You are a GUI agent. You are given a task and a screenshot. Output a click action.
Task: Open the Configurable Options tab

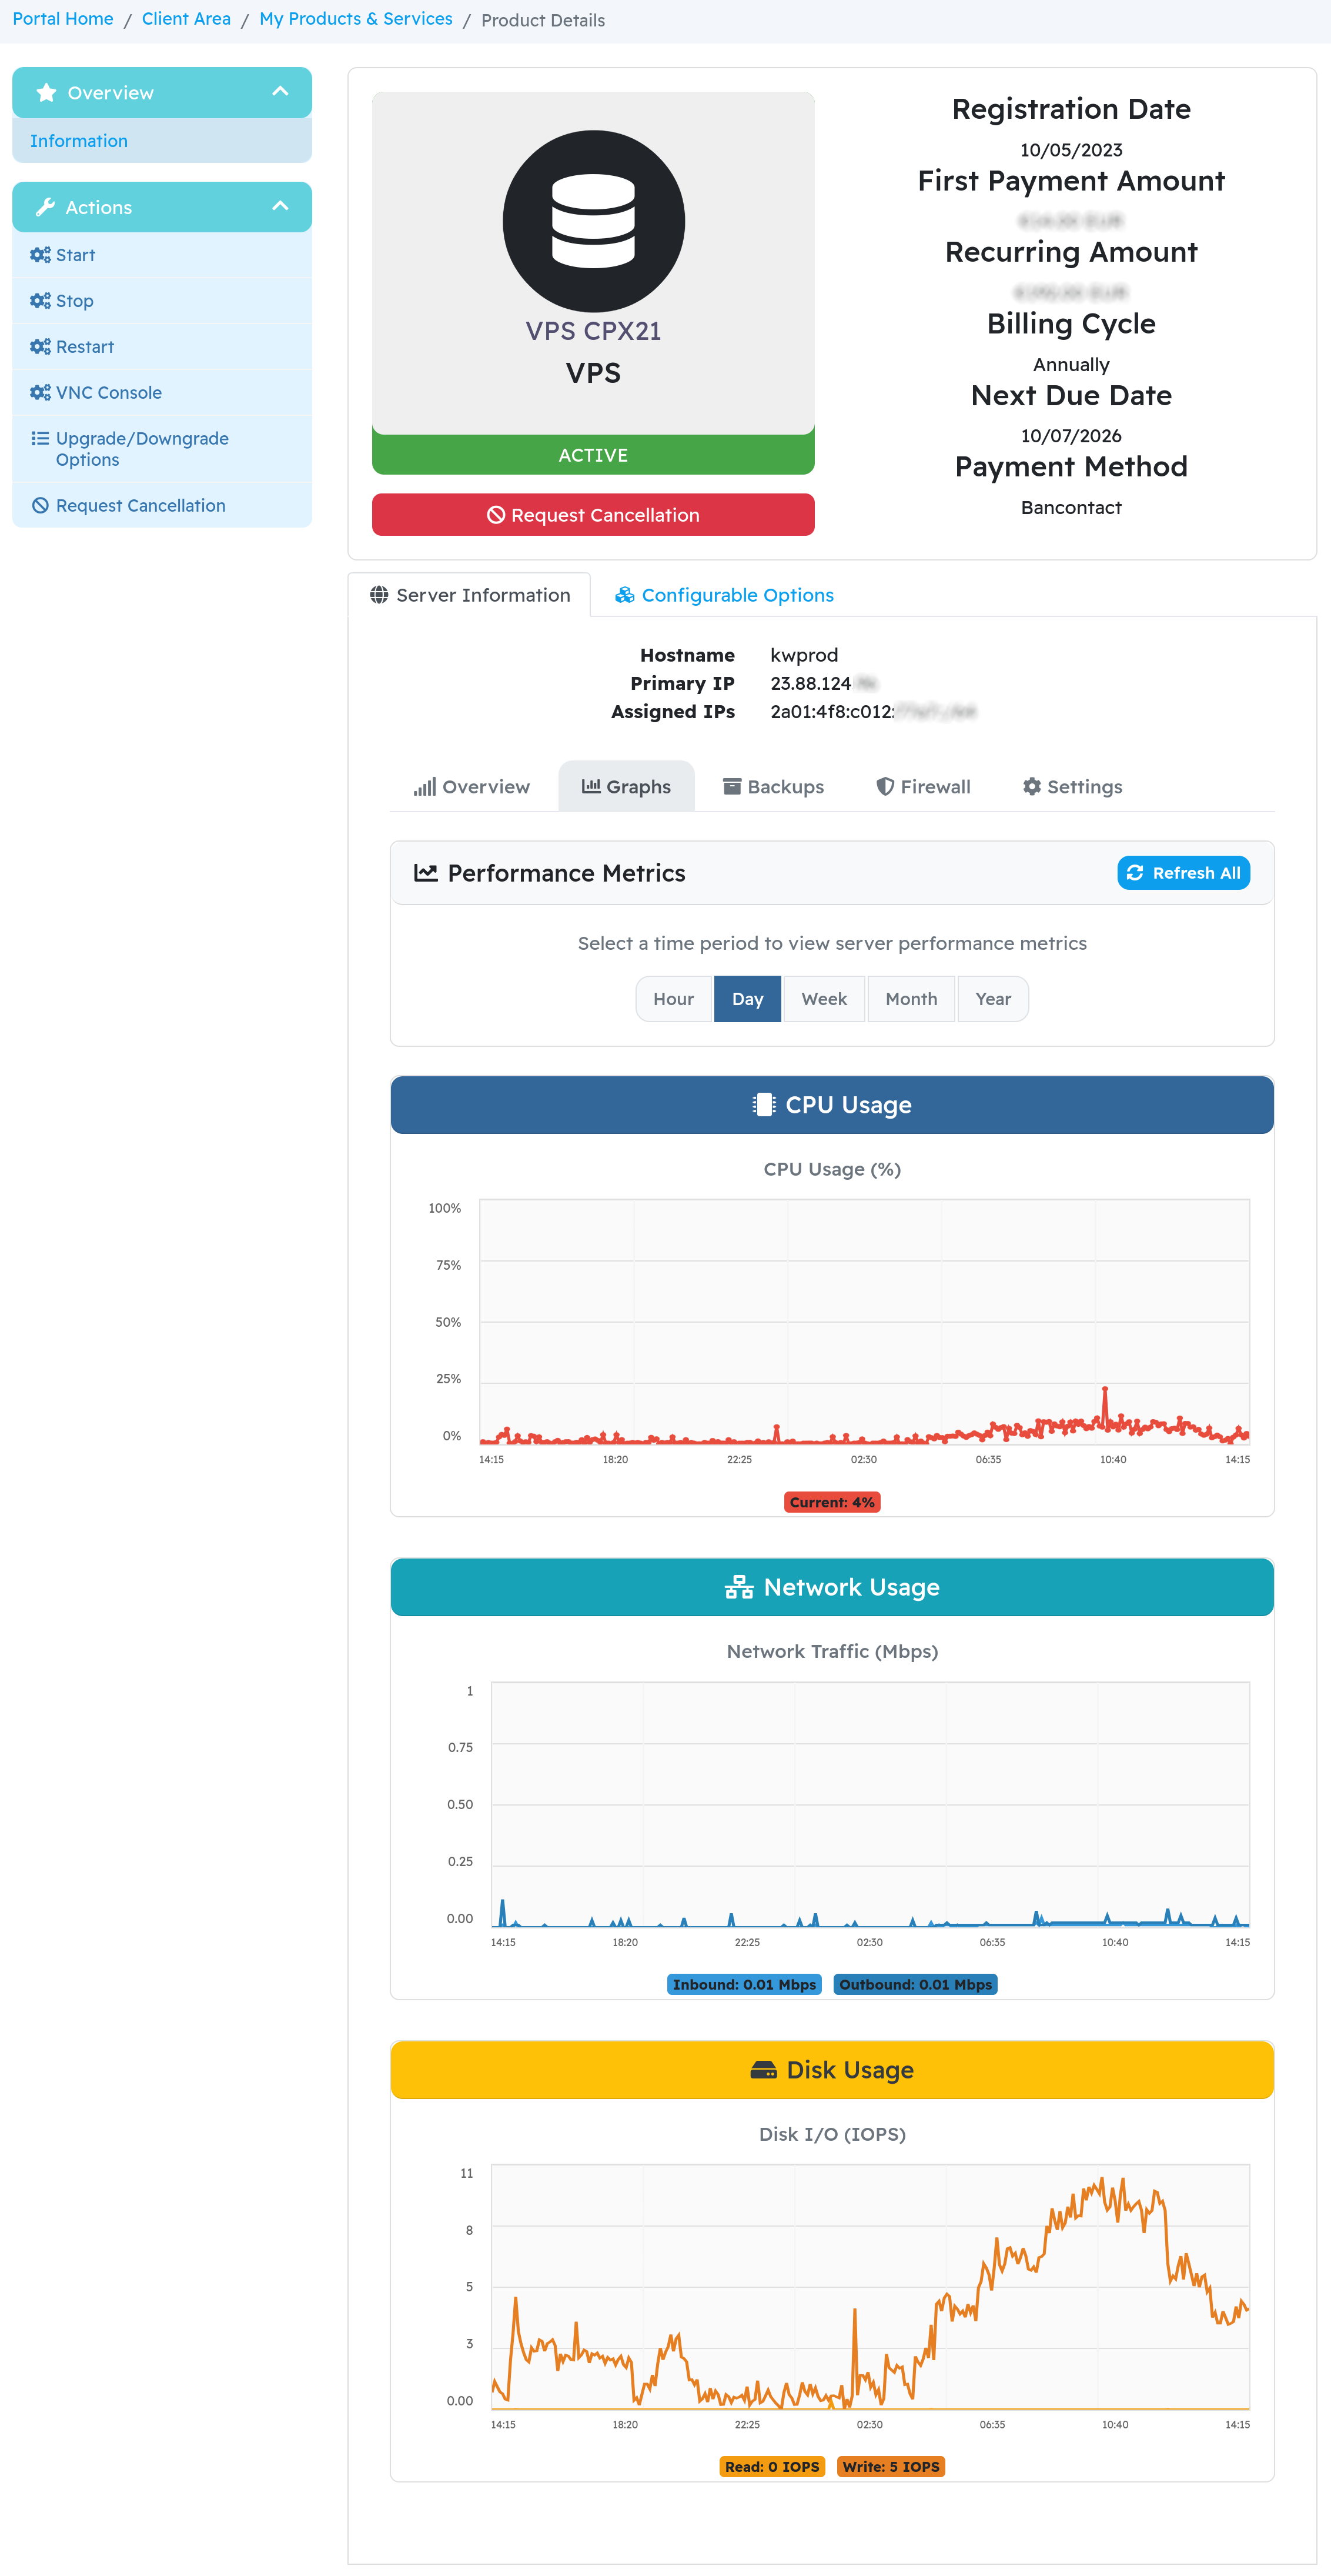coord(724,595)
